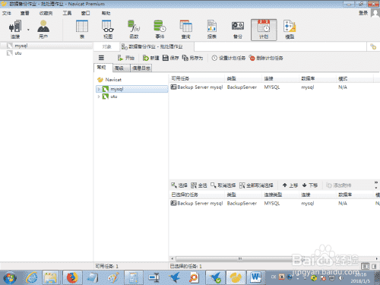Open the Tools (工具) menu

(x=67, y=13)
